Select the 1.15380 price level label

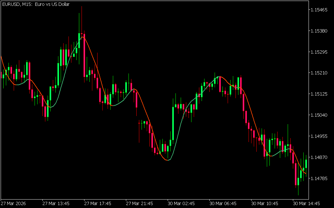tap(320, 31)
